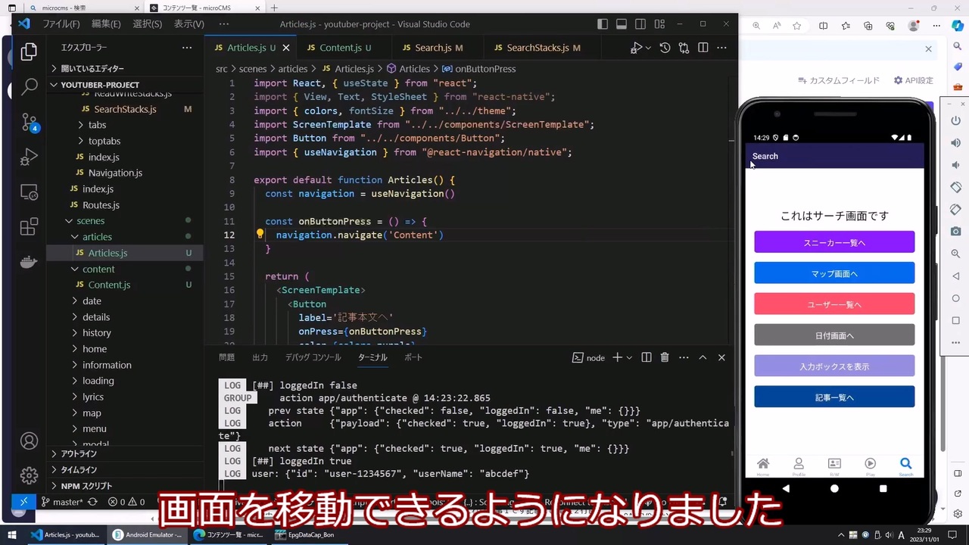Image resolution: width=969 pixels, height=545 pixels.
Task: Split the terminal pane
Action: click(646, 357)
